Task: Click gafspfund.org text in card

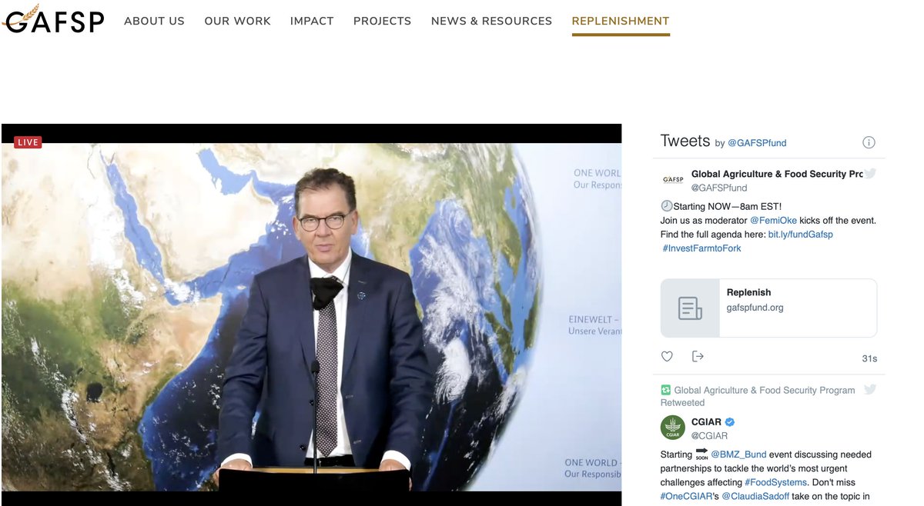Action: [755, 308]
